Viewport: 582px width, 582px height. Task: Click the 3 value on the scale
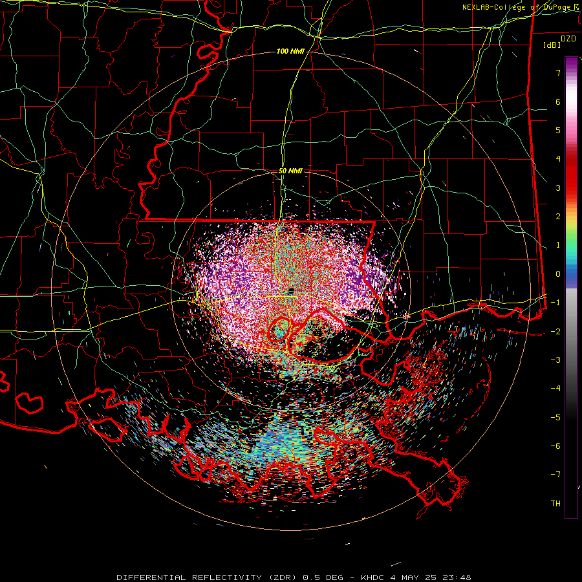(x=558, y=188)
